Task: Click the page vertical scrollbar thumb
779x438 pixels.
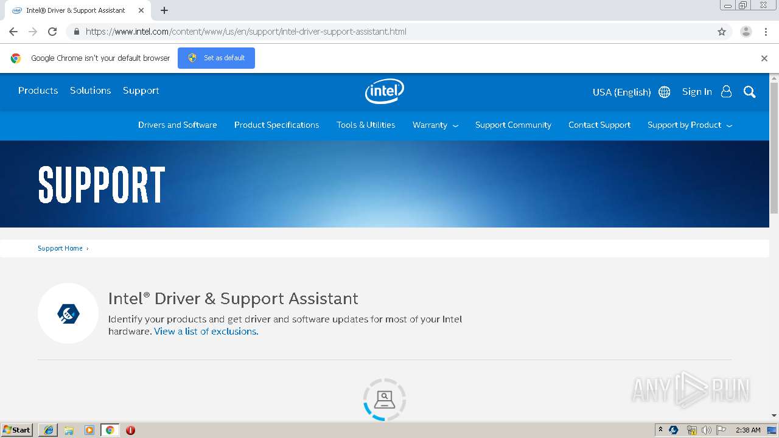Action: (774, 147)
